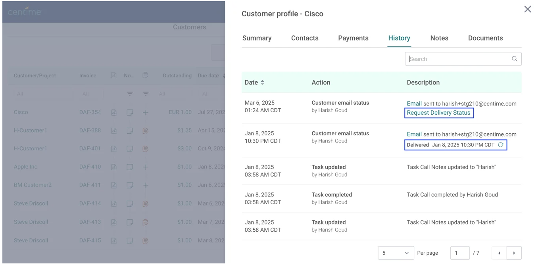The height and width of the screenshot is (265, 538).
Task: Open the notes icon for DAF-401
Action: click(130, 149)
